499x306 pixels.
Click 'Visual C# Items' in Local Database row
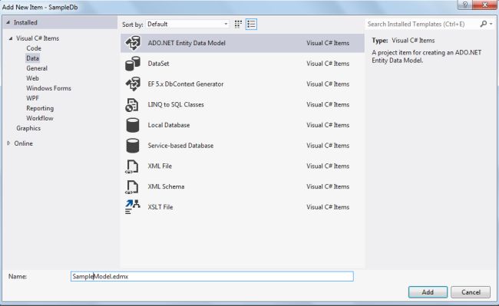point(328,125)
